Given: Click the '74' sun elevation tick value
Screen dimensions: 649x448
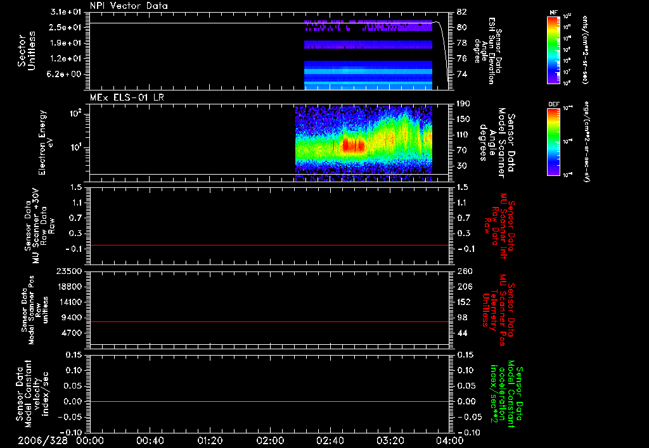Looking at the screenshot, I should (x=462, y=75).
